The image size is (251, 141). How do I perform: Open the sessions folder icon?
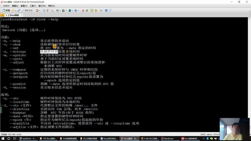(x=13, y=10)
